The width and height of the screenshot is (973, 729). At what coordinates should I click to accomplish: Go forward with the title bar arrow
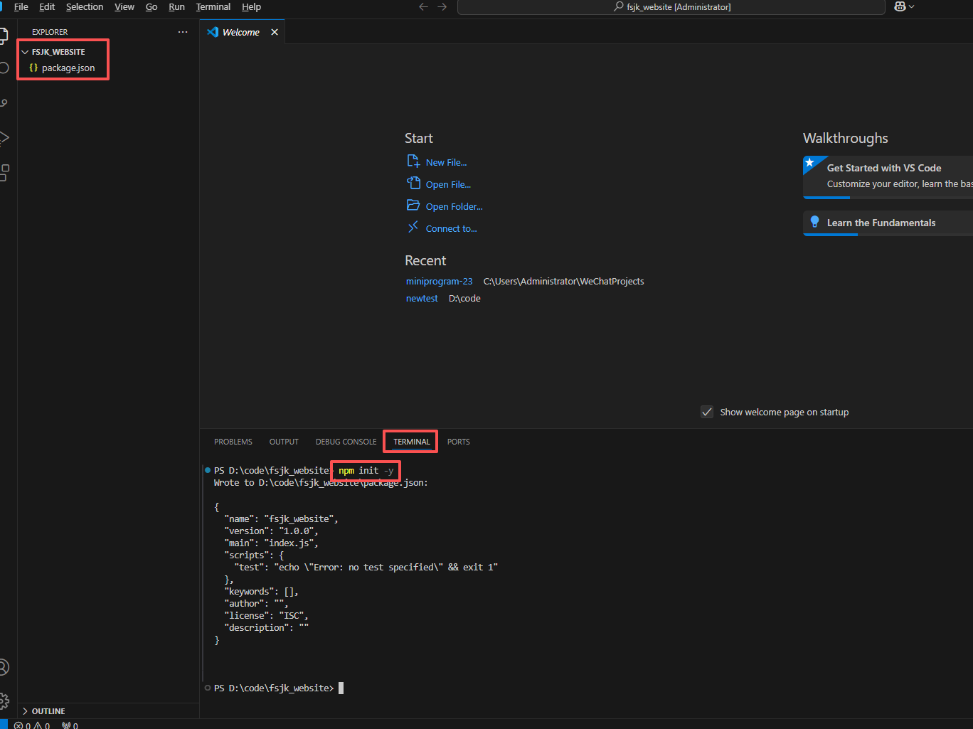442,6
